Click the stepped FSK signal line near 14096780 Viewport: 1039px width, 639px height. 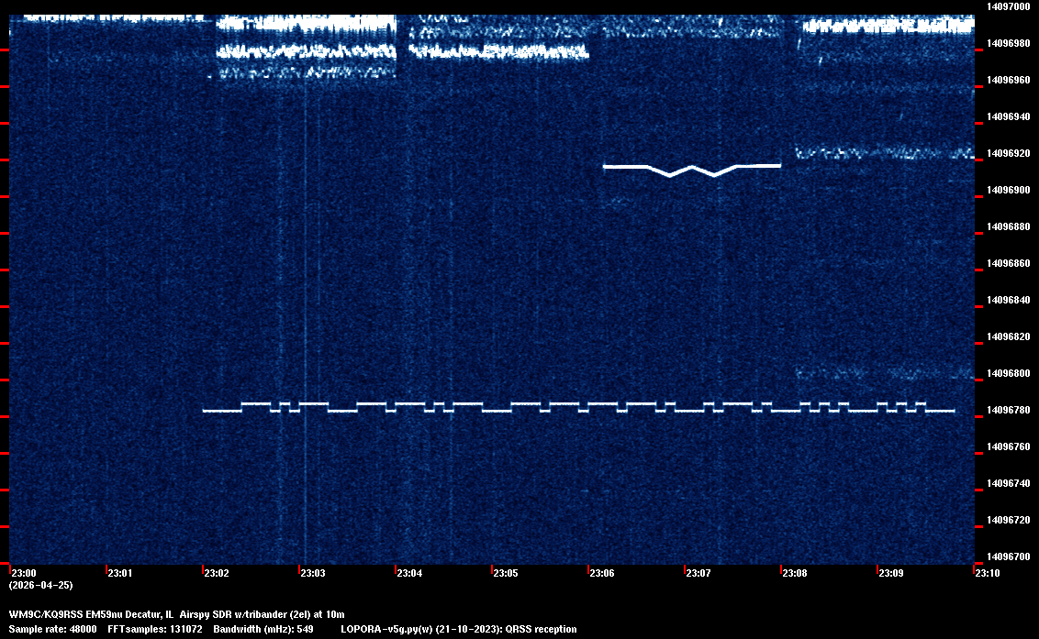578,408
